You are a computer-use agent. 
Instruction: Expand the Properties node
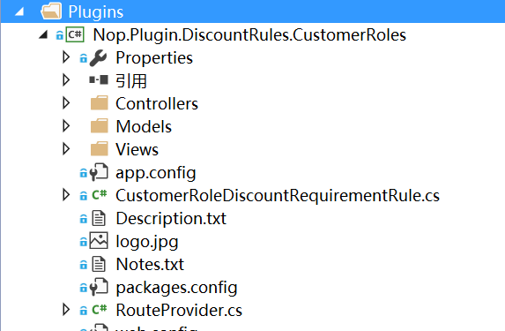[x=66, y=57]
